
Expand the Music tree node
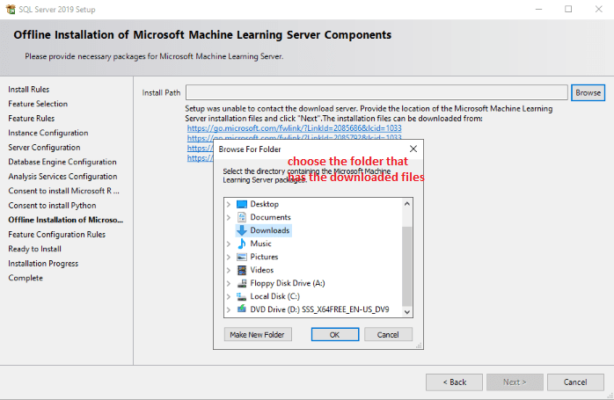[x=229, y=244]
